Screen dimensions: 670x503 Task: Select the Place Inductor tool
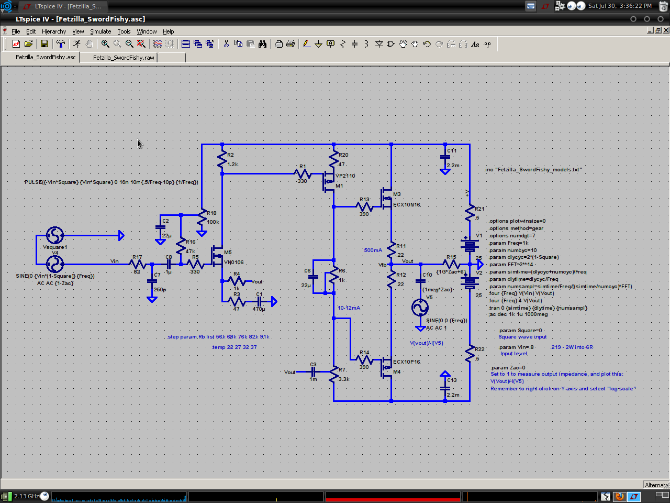[366, 44]
